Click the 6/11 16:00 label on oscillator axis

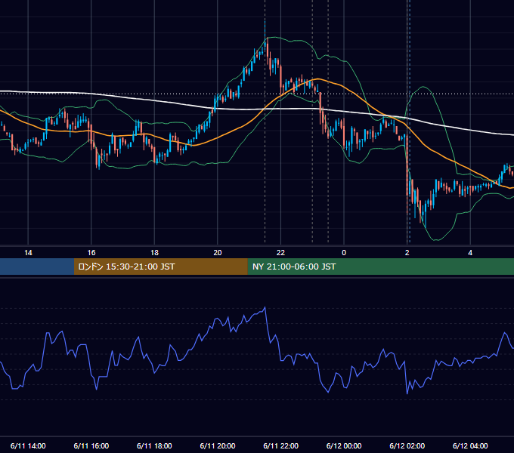91,445
